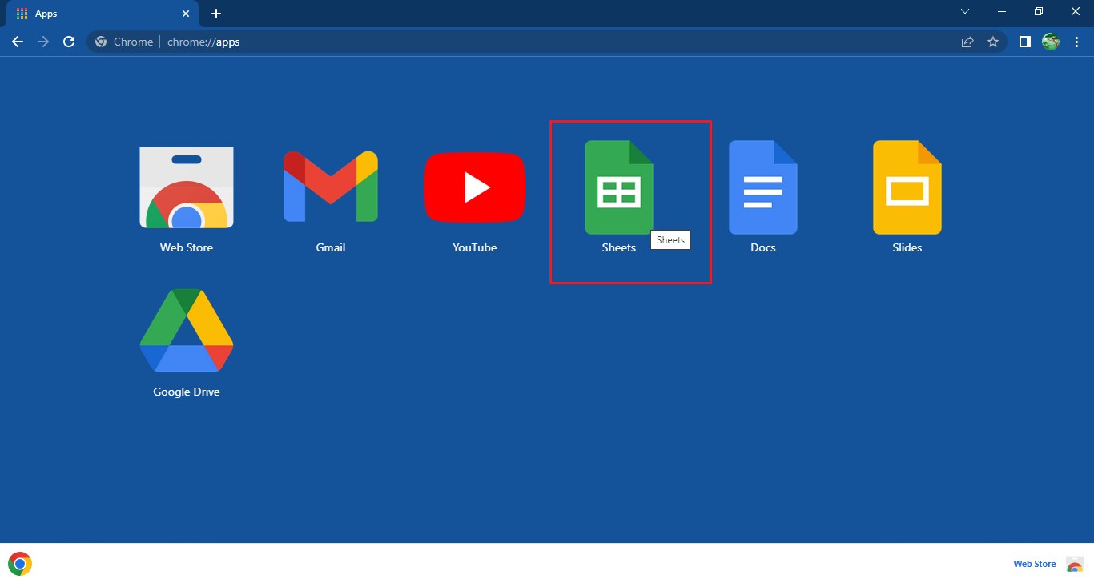Reload the page with the refresh button
Screen dimensions: 1094x583
coord(70,42)
